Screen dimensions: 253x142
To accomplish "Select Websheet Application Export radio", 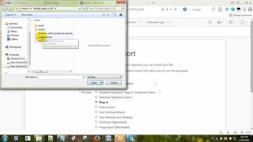I will coord(96,97).
